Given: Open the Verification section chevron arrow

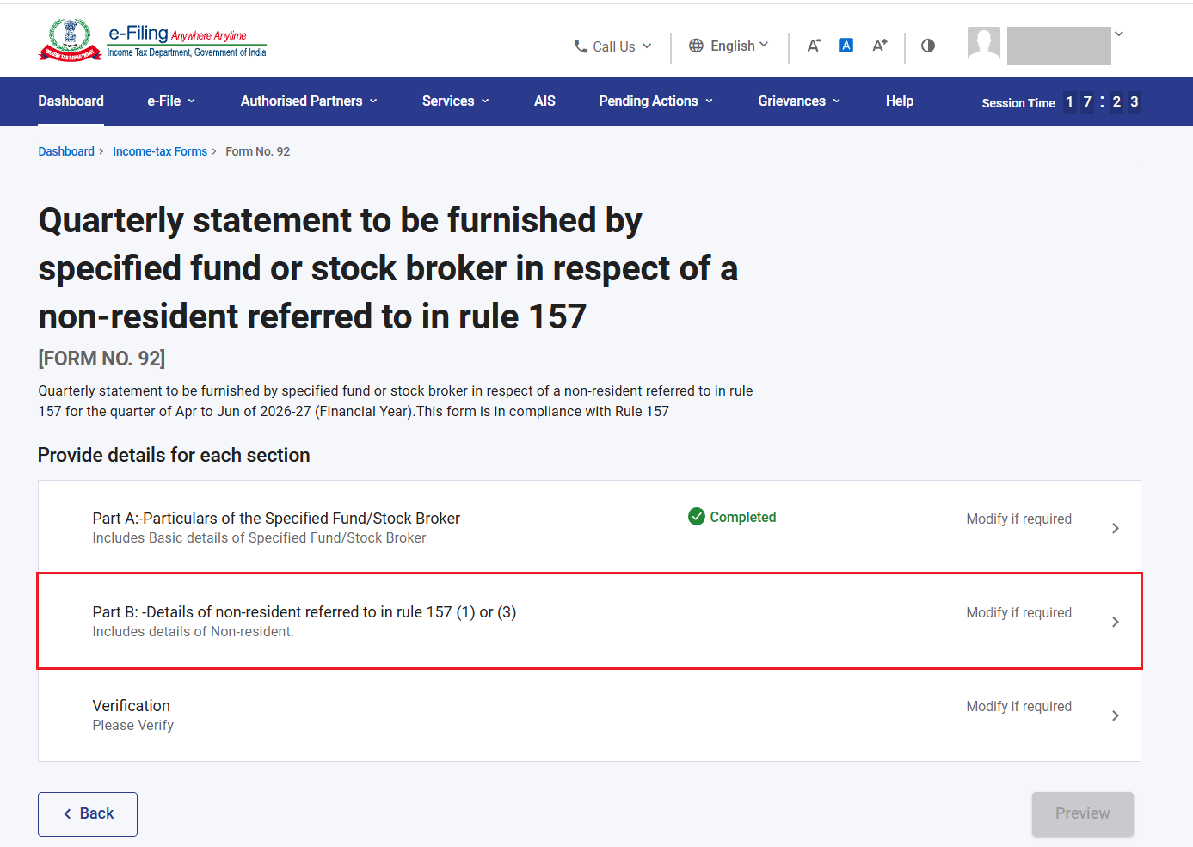Looking at the screenshot, I should (1116, 715).
